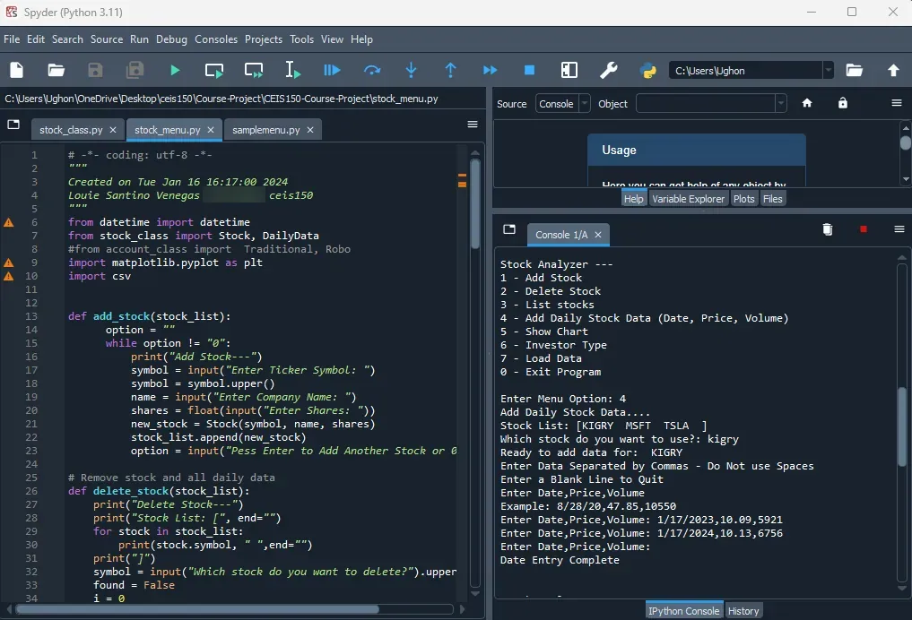The width and height of the screenshot is (912, 620).
Task: Open the Run menu
Action: click(x=139, y=39)
